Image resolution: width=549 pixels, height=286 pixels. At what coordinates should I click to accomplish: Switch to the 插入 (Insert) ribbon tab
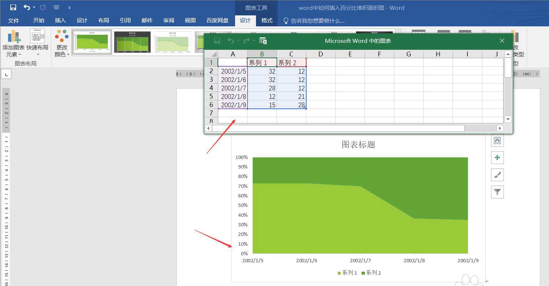60,21
